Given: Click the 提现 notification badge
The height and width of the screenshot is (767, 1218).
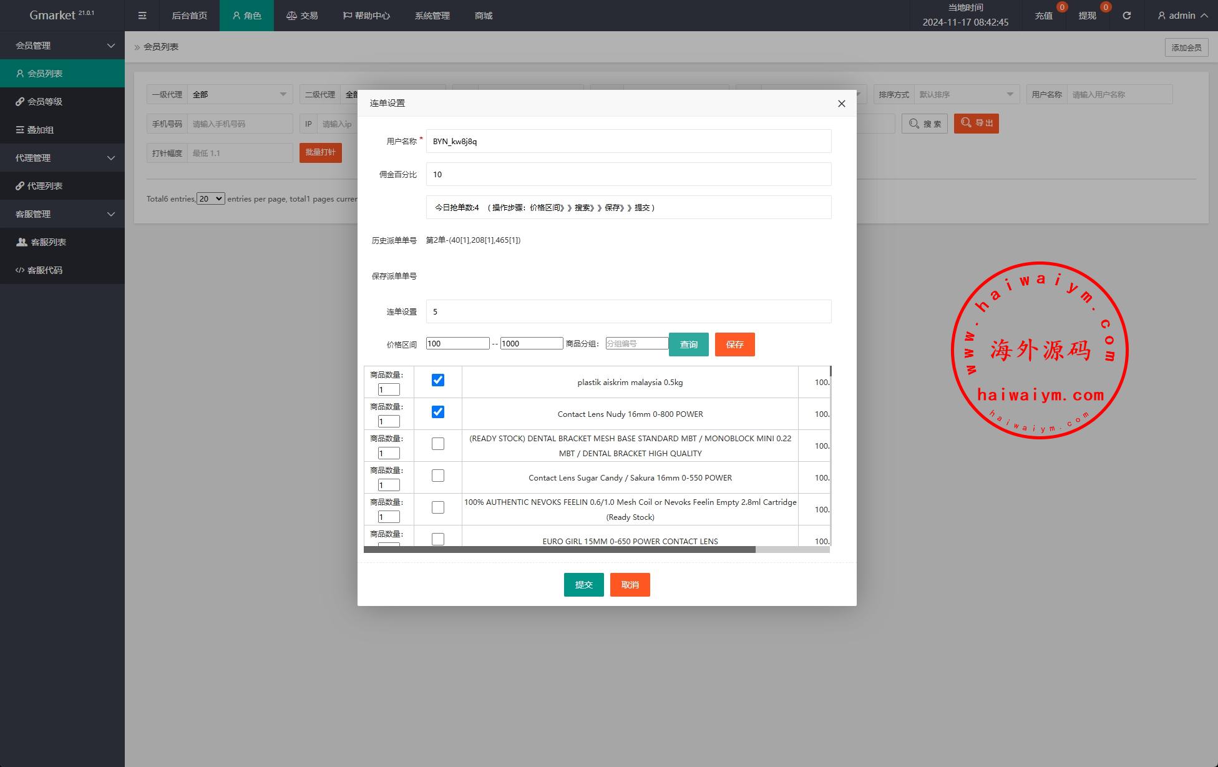Looking at the screenshot, I should tap(1105, 7).
